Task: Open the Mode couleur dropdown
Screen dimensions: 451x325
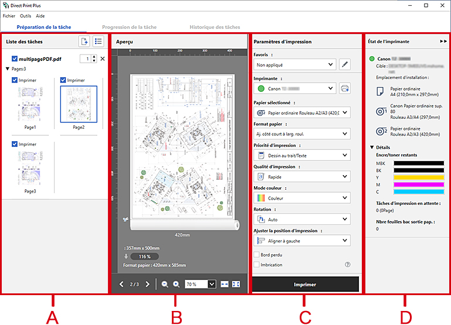Action: click(302, 198)
